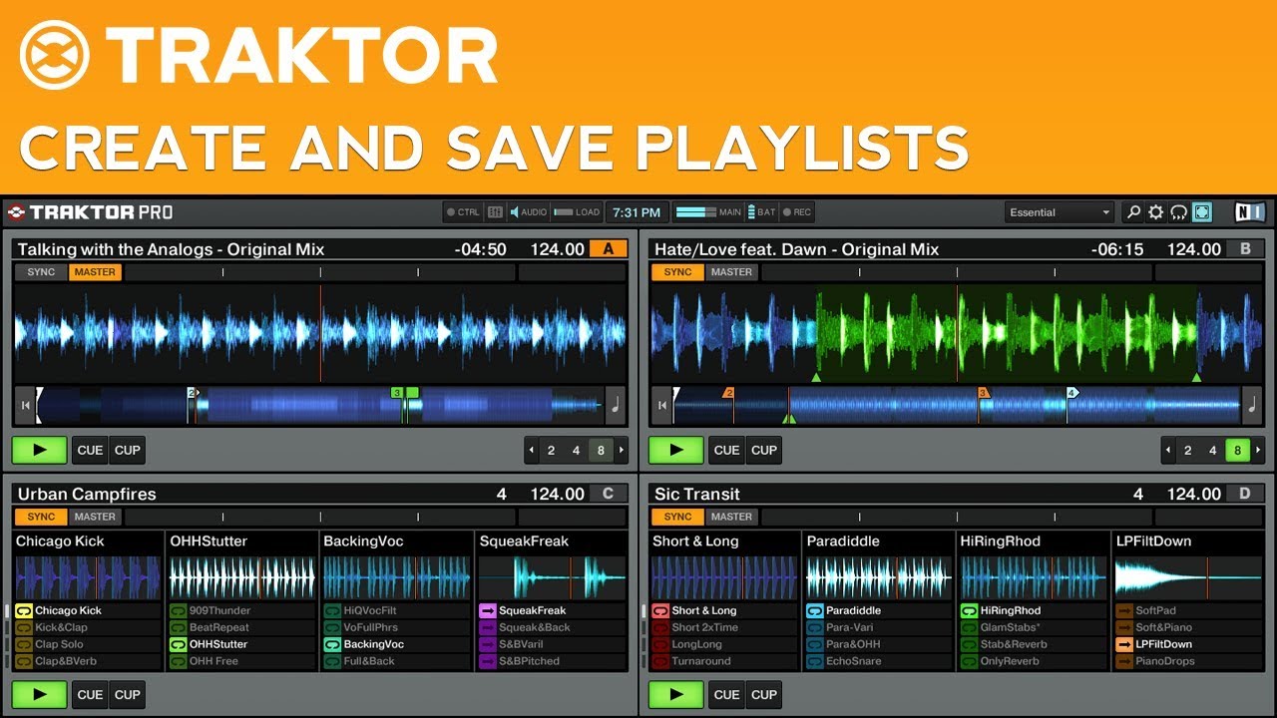Image resolution: width=1277 pixels, height=718 pixels.
Task: Open Deck C letter menu
Action: [608, 494]
